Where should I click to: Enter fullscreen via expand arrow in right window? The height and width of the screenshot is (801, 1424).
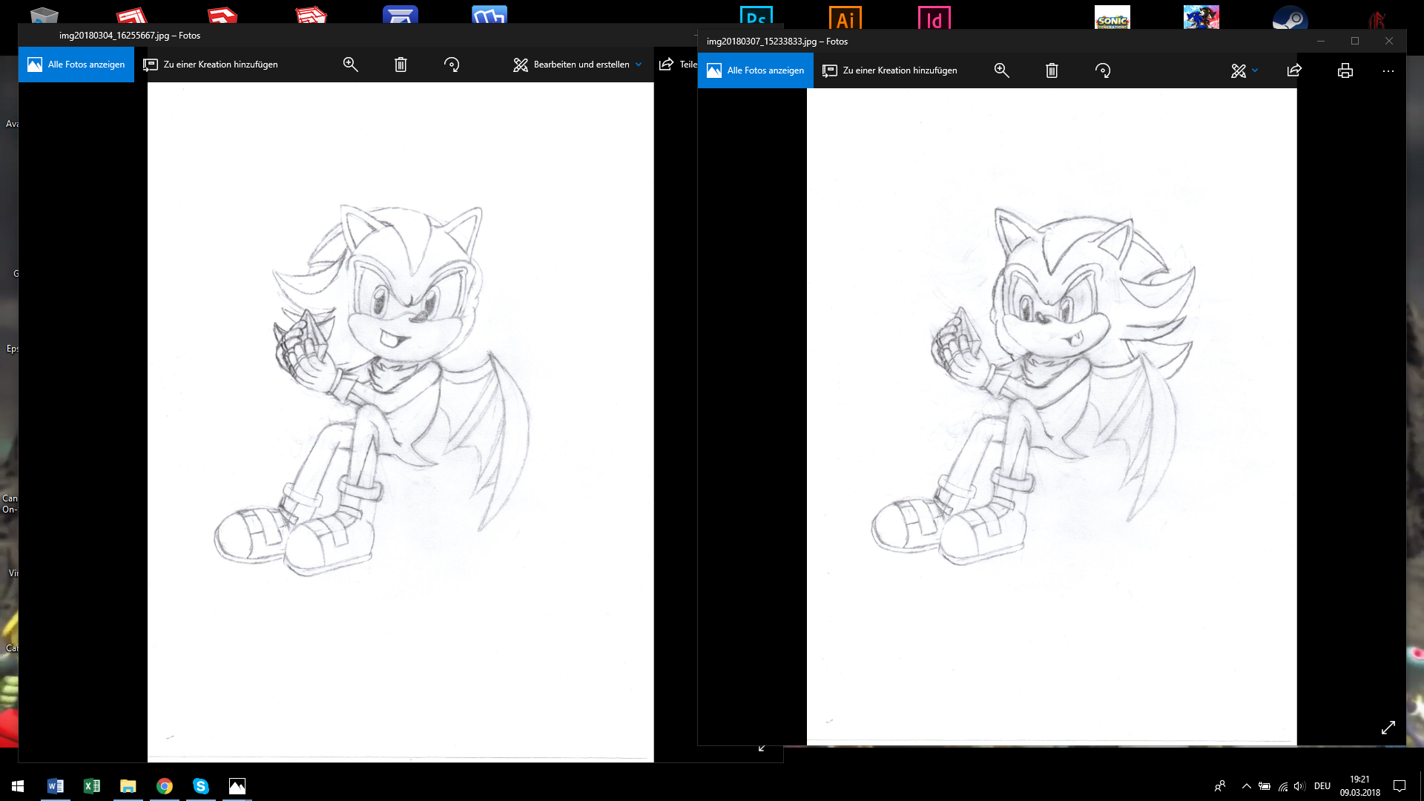coord(1388,728)
